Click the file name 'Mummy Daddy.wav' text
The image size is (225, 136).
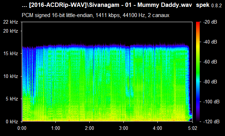point(165,5)
